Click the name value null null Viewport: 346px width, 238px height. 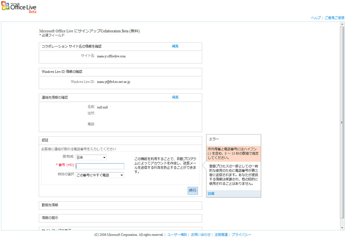103,107
